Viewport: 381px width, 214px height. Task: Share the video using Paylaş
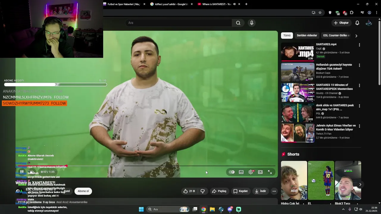click(219, 191)
